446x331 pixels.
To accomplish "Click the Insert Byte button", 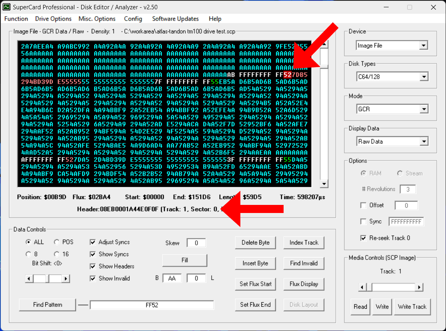I will (255, 263).
